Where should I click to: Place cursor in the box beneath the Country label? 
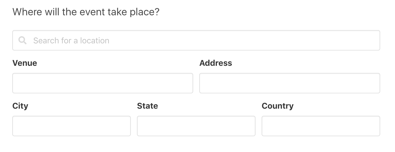pos(321,126)
